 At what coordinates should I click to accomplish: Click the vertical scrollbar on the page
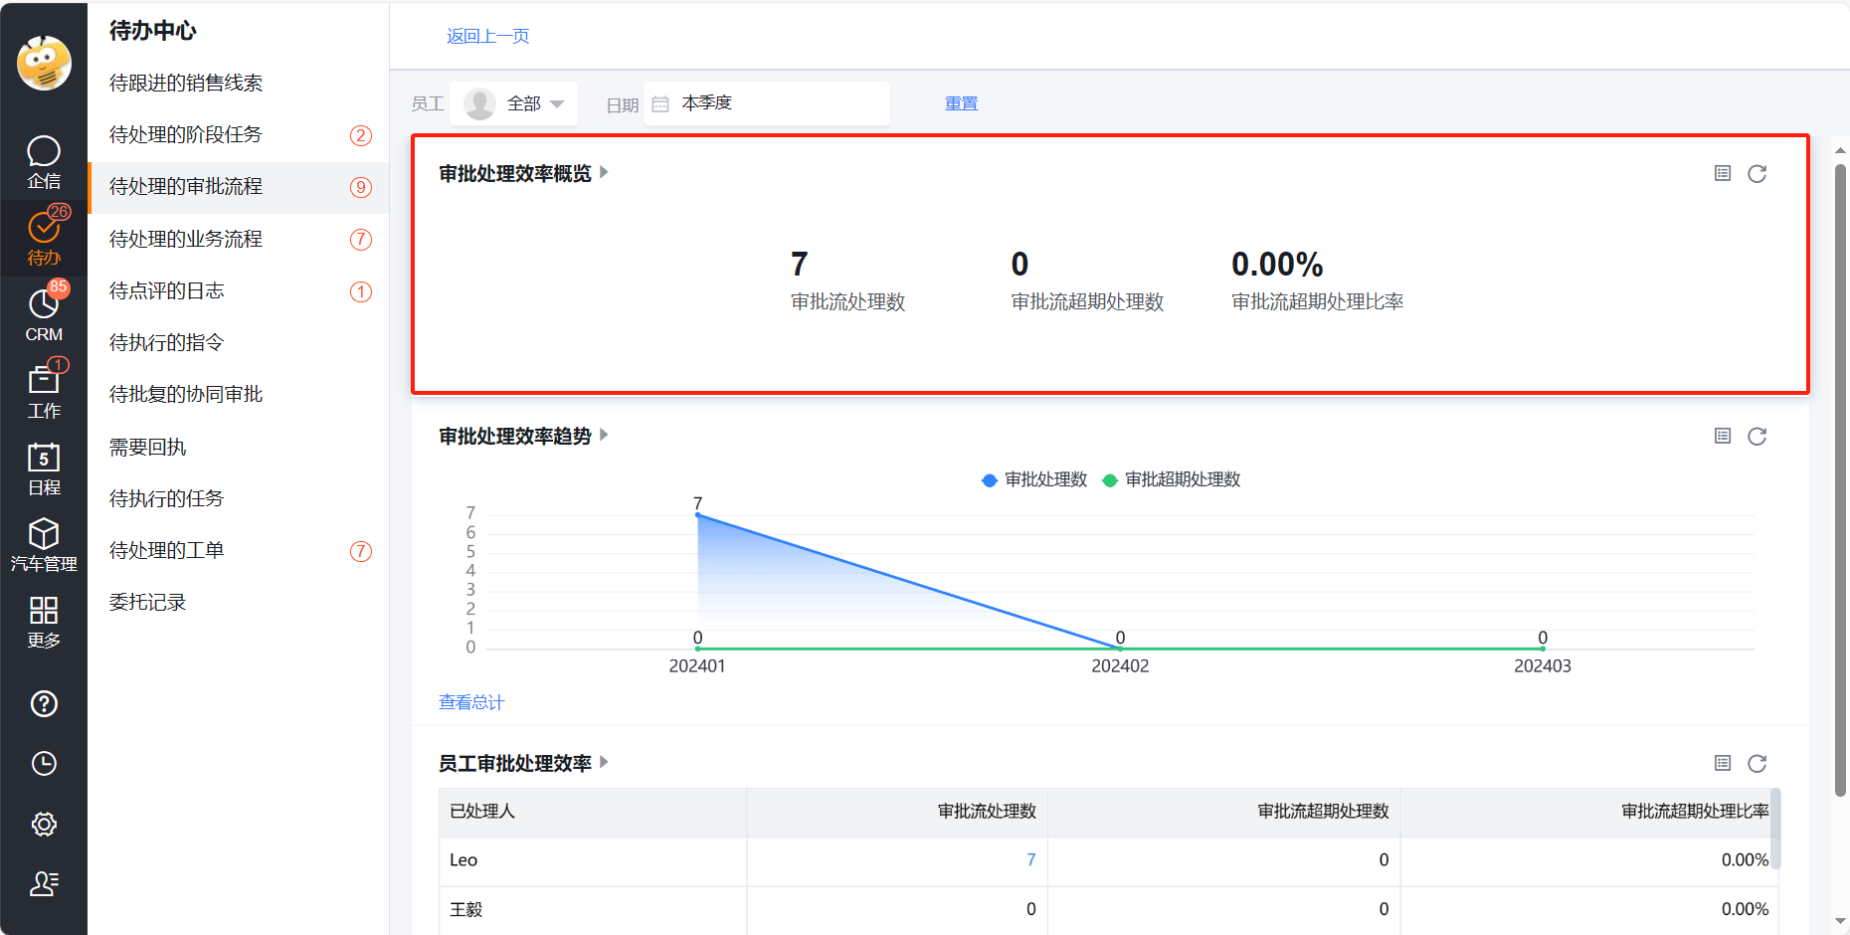click(1840, 480)
